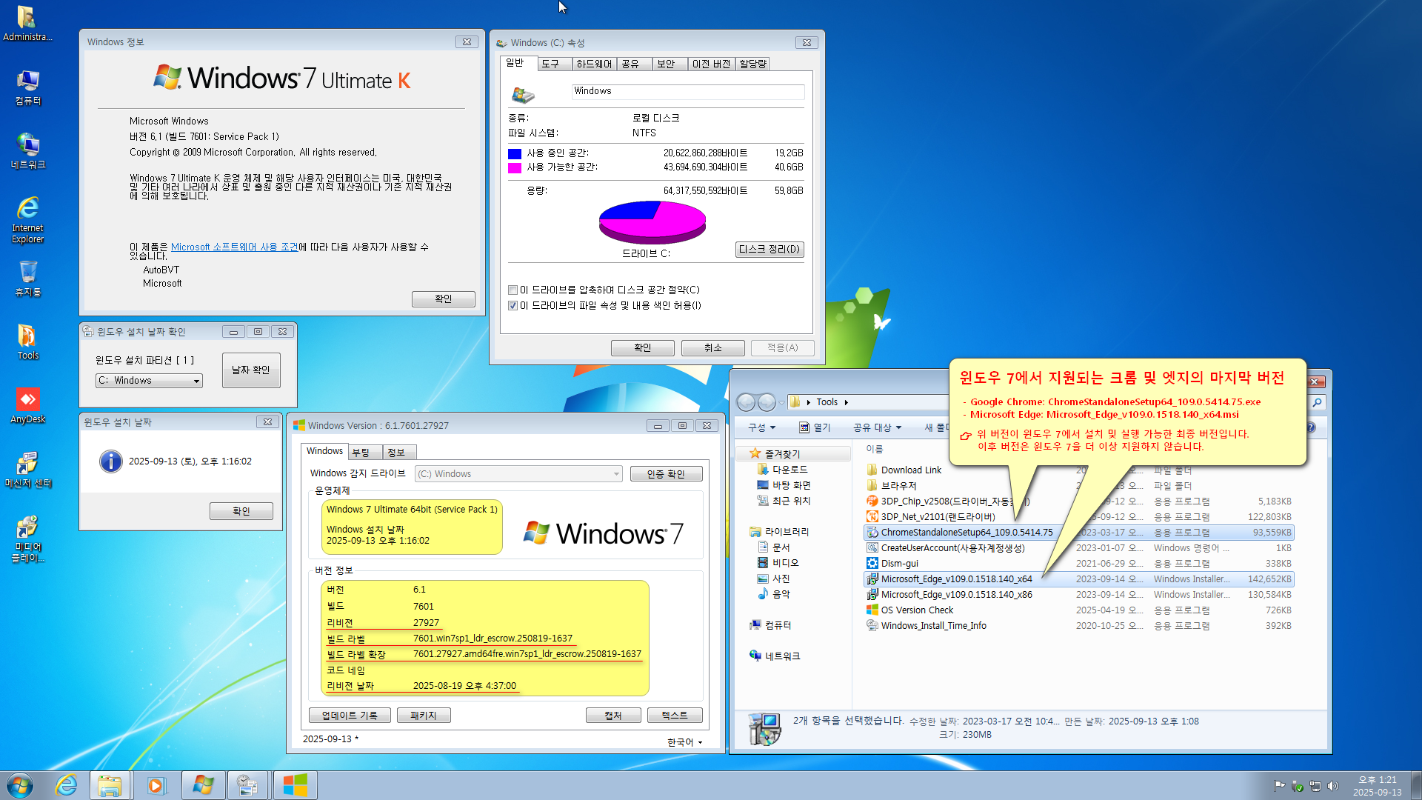Click the Windows Media Player taskbar icon
Image resolution: width=1422 pixels, height=800 pixels.
coord(156,785)
